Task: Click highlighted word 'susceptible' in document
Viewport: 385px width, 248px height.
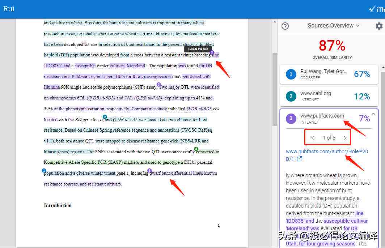Action: click(85, 66)
